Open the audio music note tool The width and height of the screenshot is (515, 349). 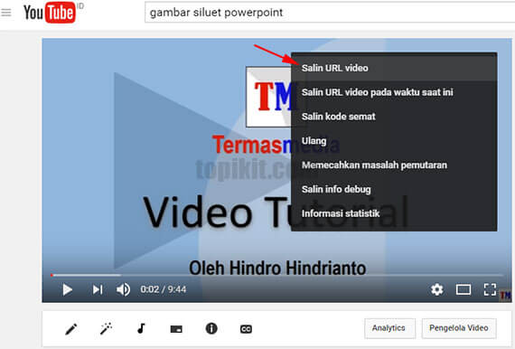[141, 328]
